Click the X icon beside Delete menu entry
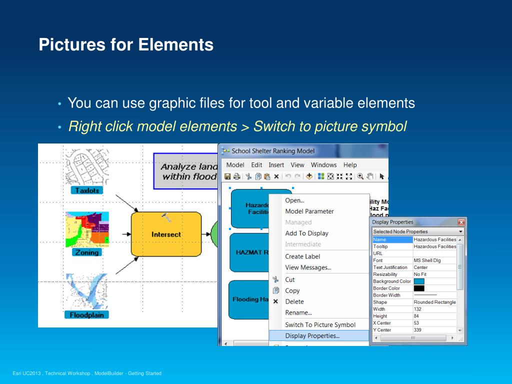The image size is (512, 384). click(x=275, y=301)
